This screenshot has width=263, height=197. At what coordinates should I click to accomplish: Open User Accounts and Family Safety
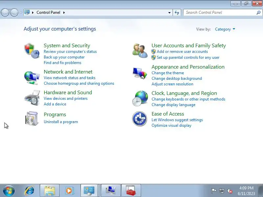tap(189, 46)
